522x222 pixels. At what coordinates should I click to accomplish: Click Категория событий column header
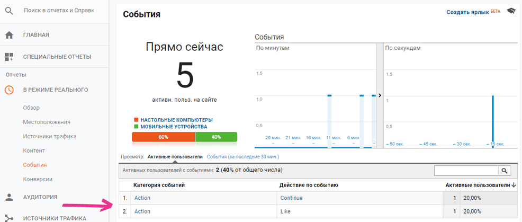tap(159, 185)
